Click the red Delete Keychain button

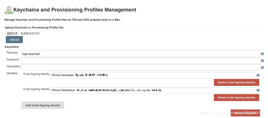(x=245, y=113)
